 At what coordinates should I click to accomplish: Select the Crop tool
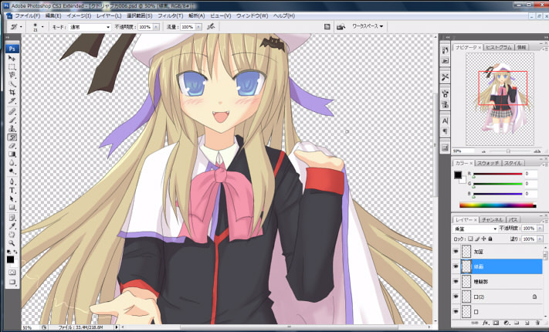pos(12,93)
